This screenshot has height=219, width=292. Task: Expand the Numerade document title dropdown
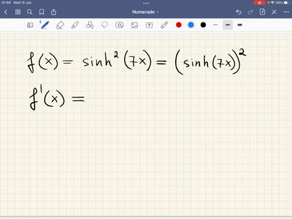tap(145, 12)
